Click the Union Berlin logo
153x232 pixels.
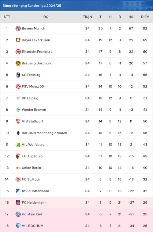[x=18, y=168]
